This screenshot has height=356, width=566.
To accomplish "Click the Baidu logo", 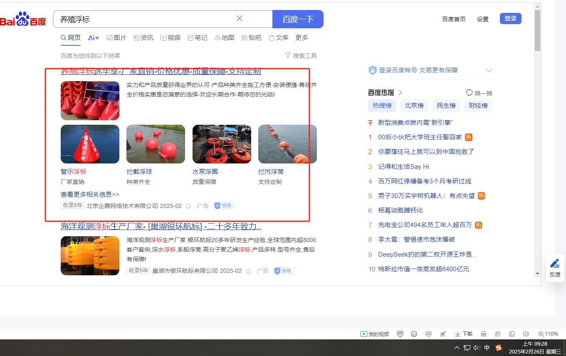I will pyautogui.click(x=23, y=20).
